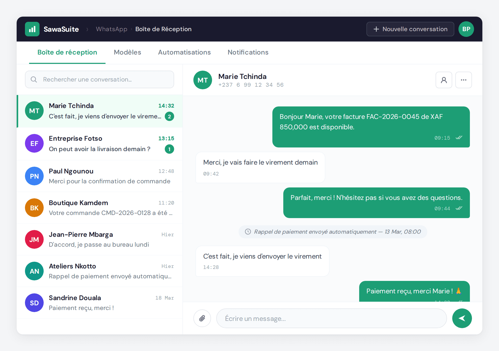Open the Automatisations tab

click(184, 52)
